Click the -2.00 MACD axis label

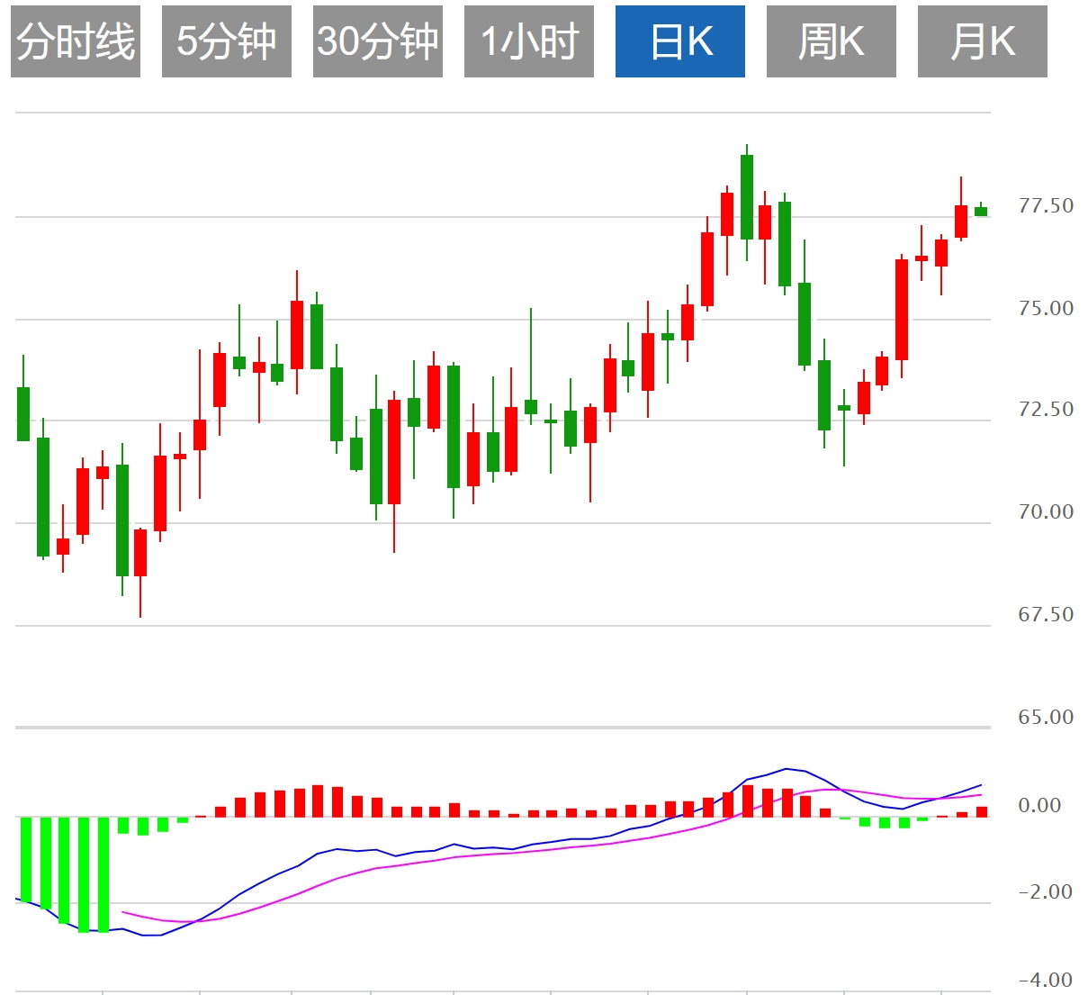point(1044,892)
